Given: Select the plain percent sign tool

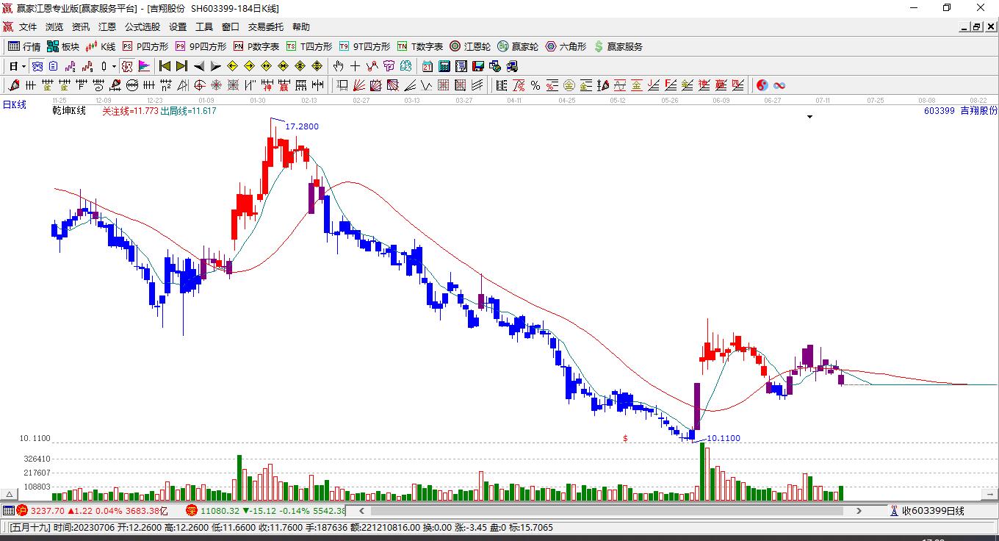Looking at the screenshot, I should pos(535,85).
